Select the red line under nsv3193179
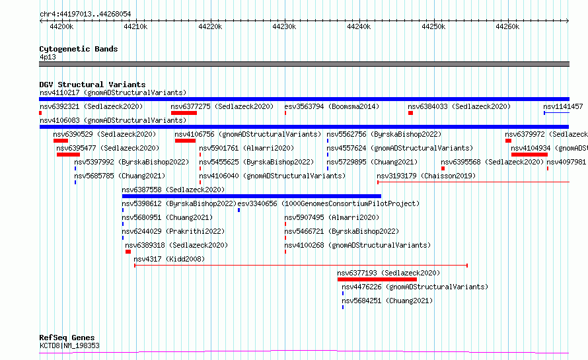Screen dimensions: 588x360 click(473, 182)
